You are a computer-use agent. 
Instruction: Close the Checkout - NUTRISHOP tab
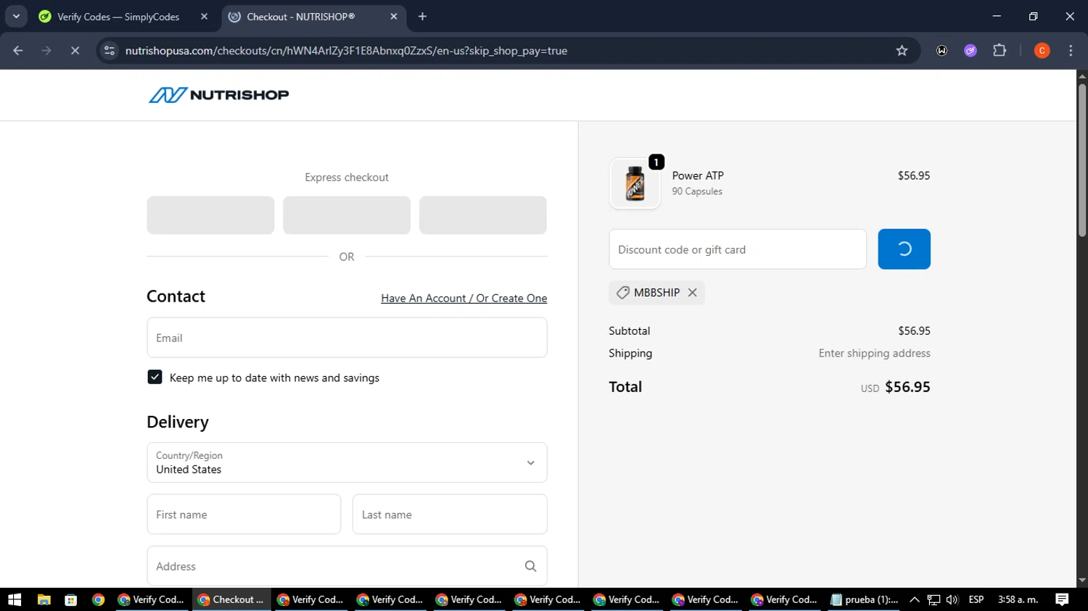(394, 17)
